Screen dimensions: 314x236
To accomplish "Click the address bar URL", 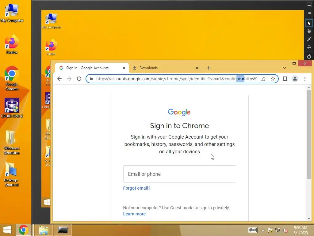I will [x=177, y=79].
